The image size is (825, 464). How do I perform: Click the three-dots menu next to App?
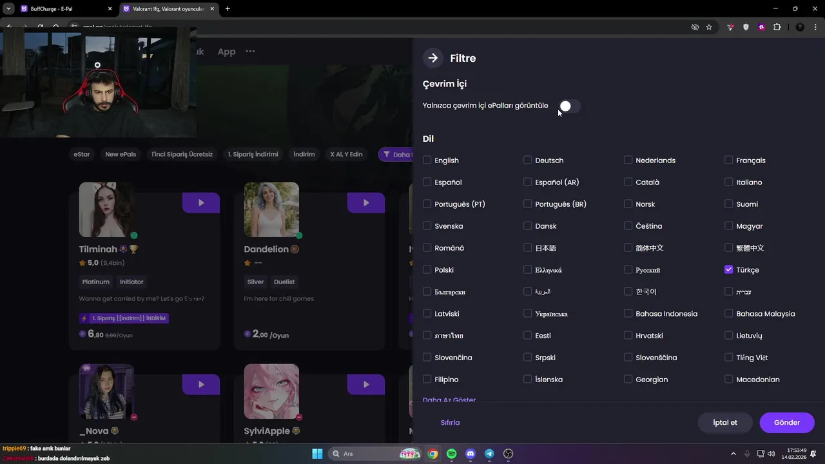[250, 52]
